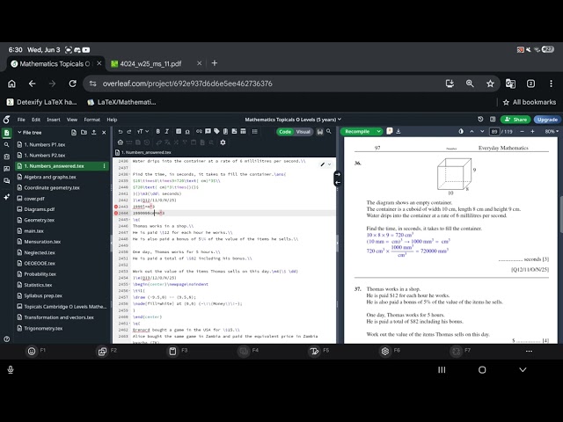Screen dimensions: 563x422
Task: Open the Edit menu
Action: (x=36, y=120)
